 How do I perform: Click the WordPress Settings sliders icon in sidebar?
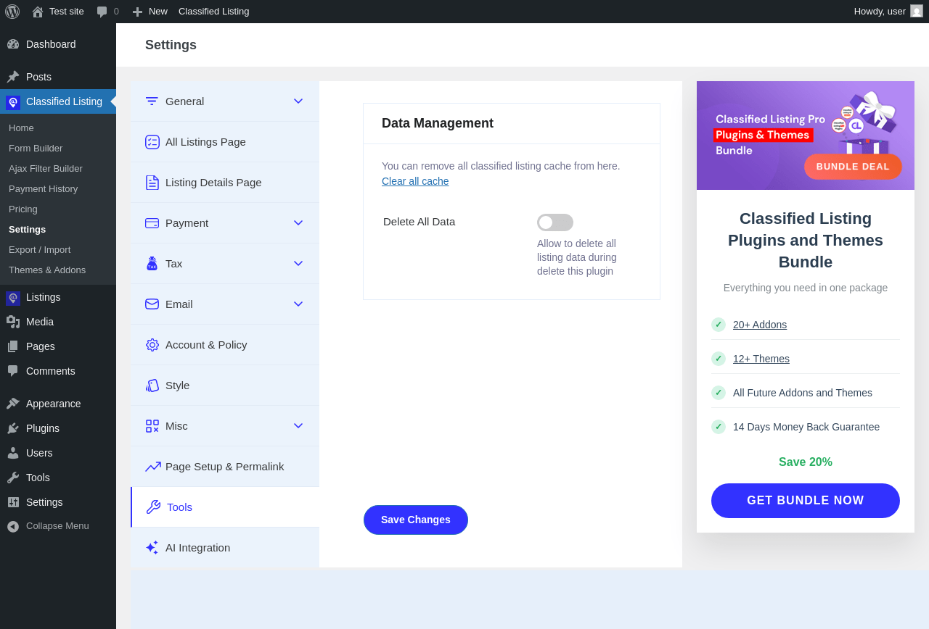pyautogui.click(x=13, y=502)
